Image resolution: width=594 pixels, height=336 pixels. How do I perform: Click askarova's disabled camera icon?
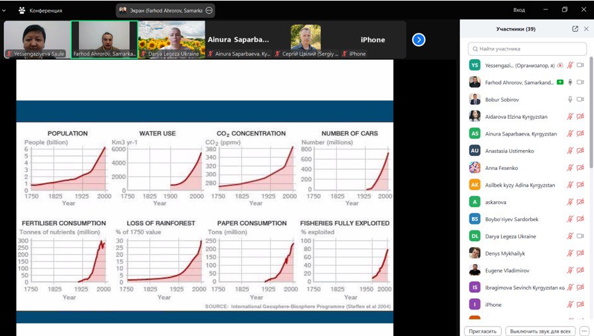coord(580,202)
